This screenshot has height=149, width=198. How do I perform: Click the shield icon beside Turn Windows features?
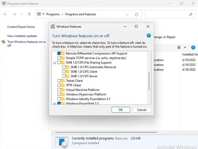click(4, 42)
